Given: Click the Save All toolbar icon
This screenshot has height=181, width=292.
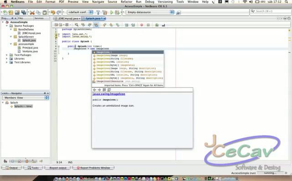Looking at the screenshot, I should (24, 12).
